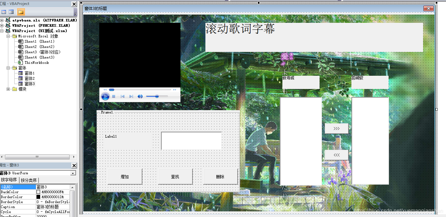Click the Caption value 窗体3的标题
The image size is (446, 217).
pyautogui.click(x=48, y=207)
